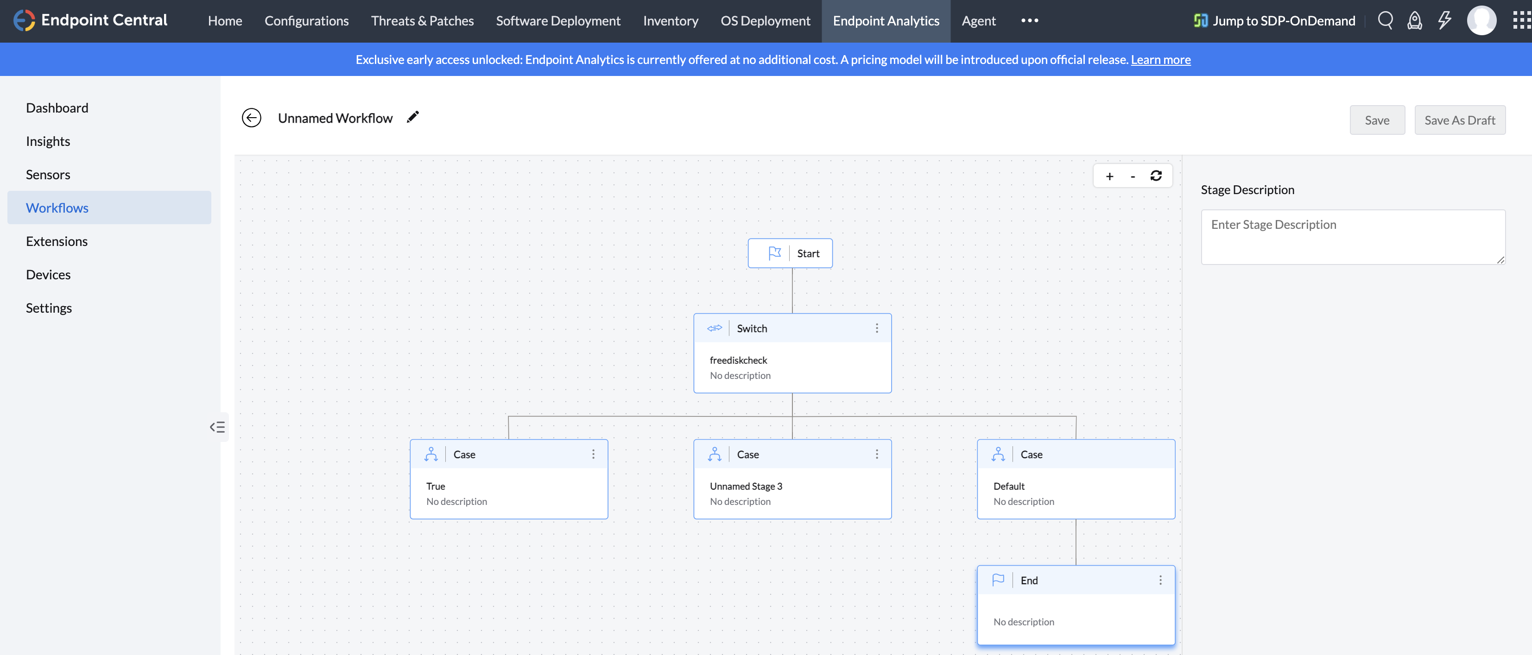Image resolution: width=1532 pixels, height=655 pixels.
Task: Open the Software Deployment menu
Action: coord(558,20)
